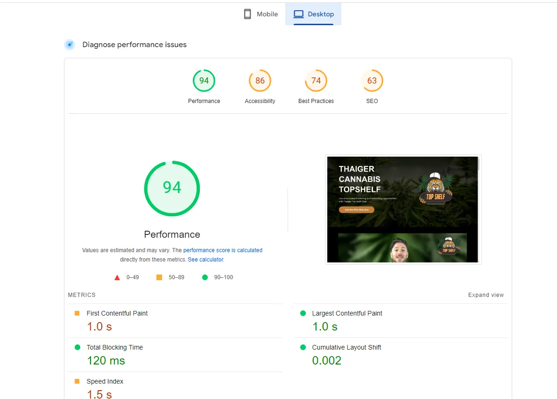Click the desktop monitor icon

click(298, 14)
